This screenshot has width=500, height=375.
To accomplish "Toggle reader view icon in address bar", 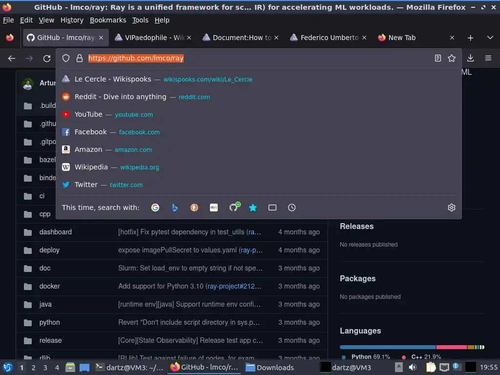I will click(438, 58).
